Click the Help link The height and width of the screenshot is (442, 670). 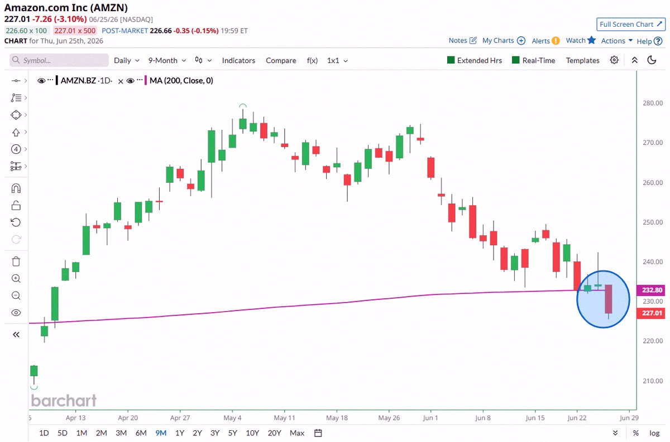(644, 41)
